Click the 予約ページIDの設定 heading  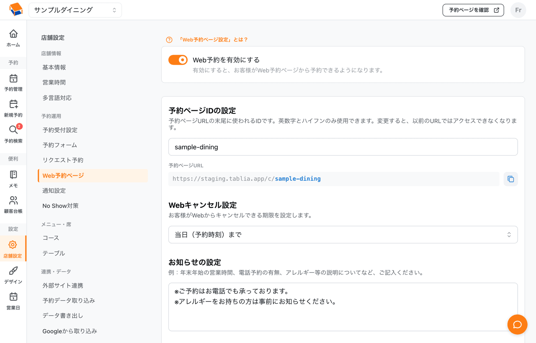(202, 111)
